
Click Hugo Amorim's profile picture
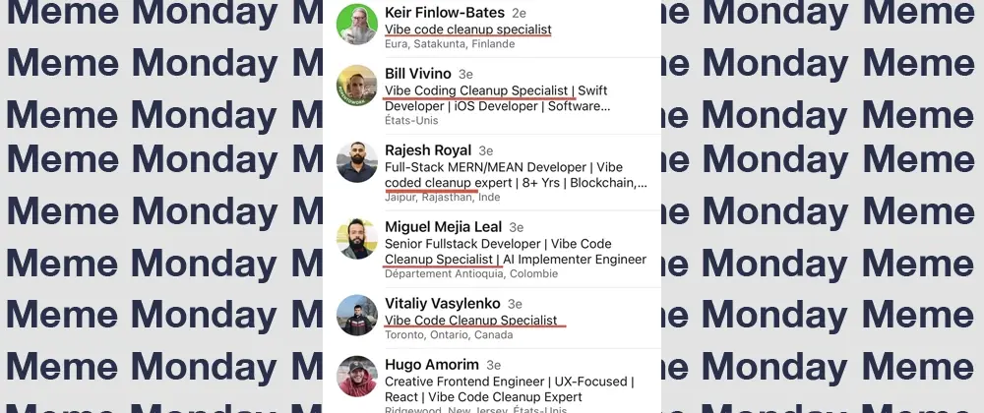[356, 377]
